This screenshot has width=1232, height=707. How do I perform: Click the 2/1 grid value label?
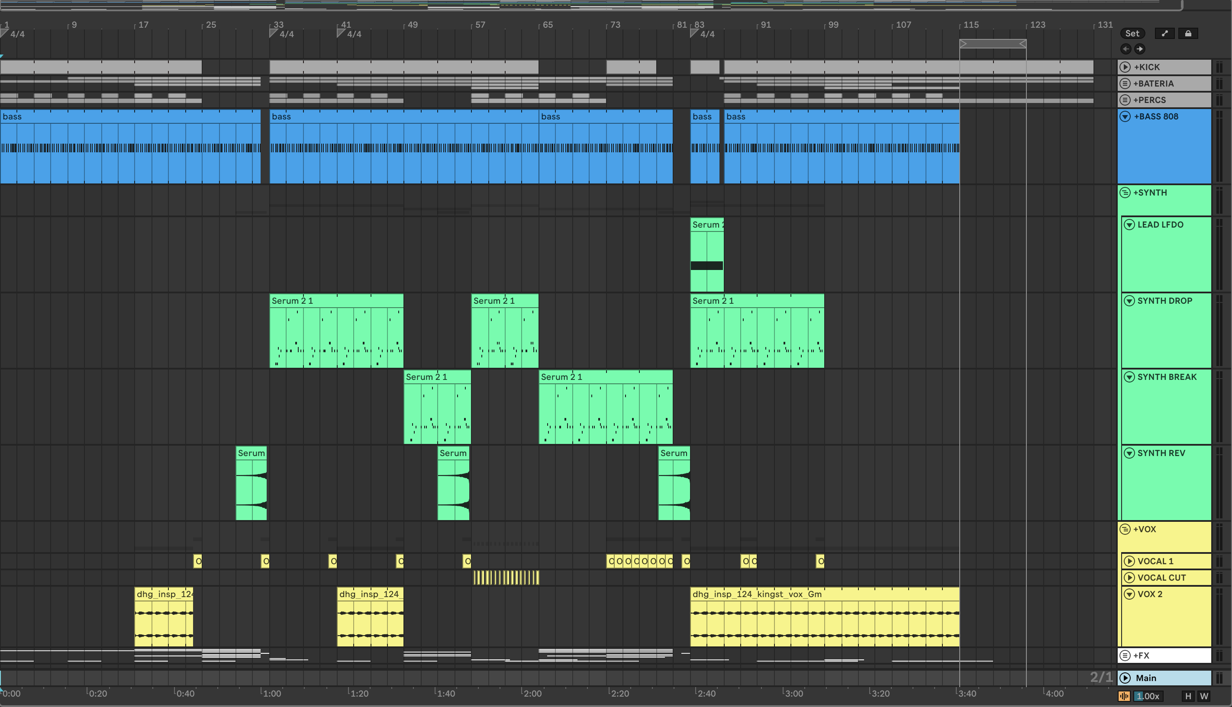[x=1101, y=678]
